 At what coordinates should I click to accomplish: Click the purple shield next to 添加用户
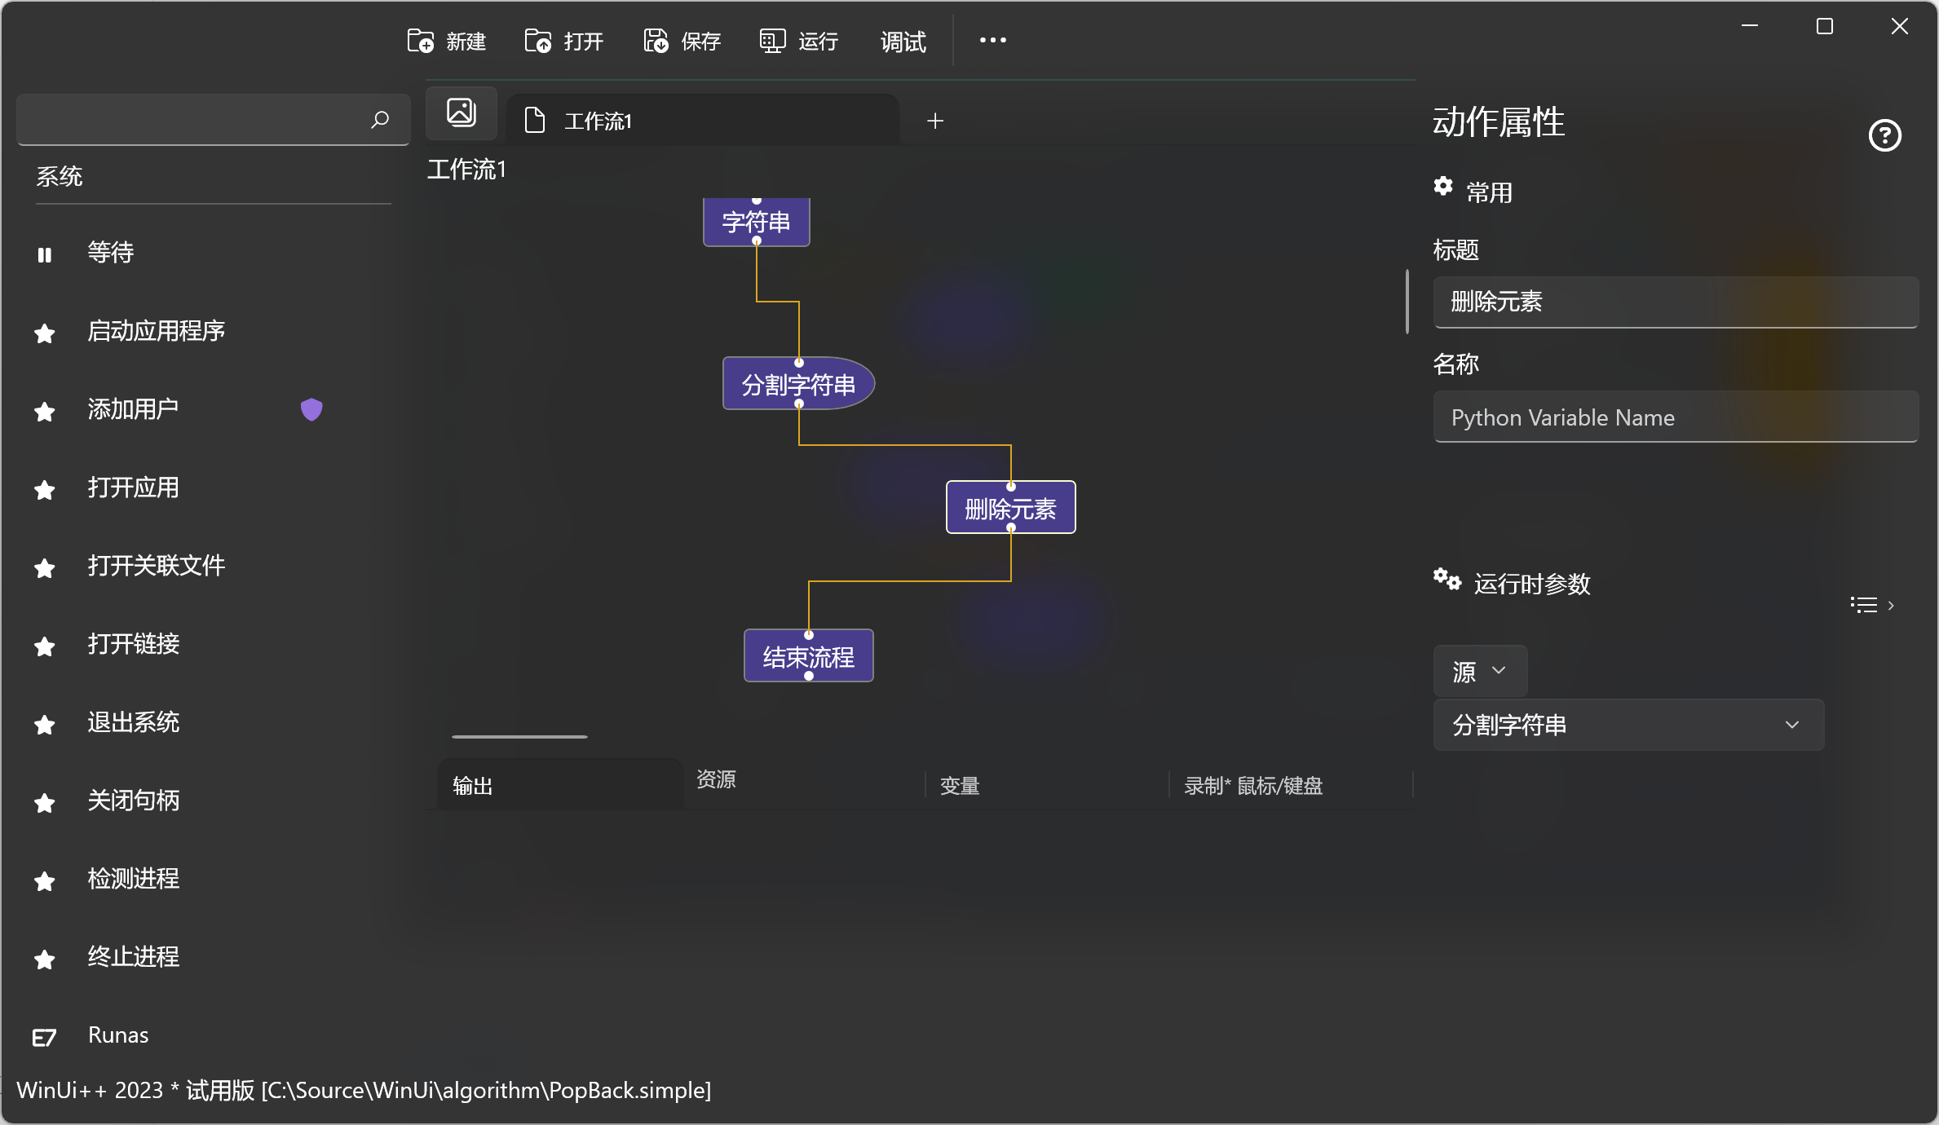311,409
